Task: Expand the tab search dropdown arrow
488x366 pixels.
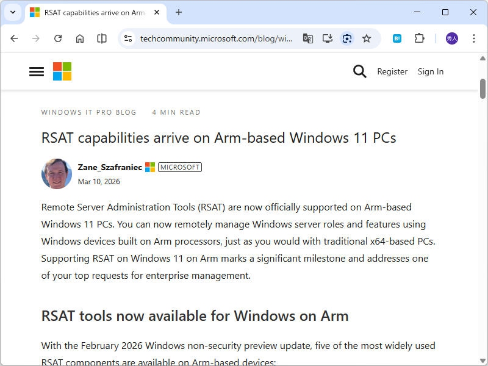Action: tap(12, 12)
